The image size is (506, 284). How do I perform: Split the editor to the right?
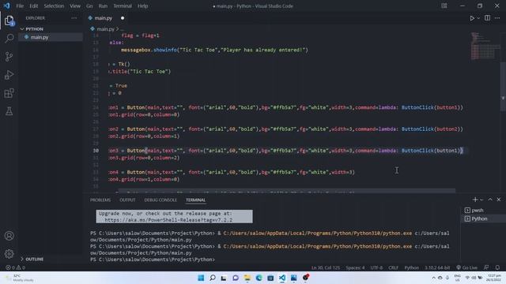487,18
